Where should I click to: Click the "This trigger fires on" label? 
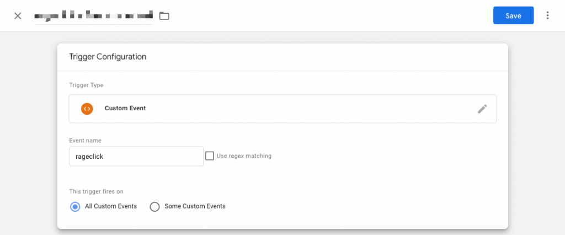click(x=96, y=191)
